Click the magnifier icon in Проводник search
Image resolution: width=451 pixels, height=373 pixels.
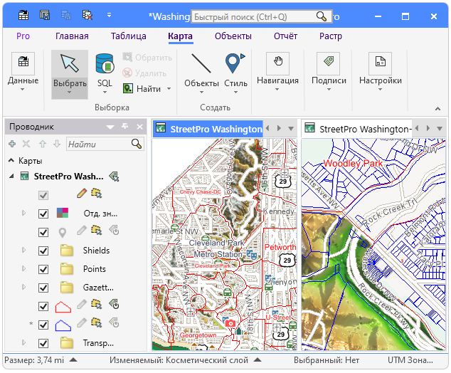coord(137,144)
